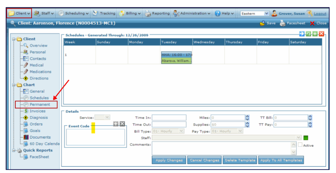
Task: Open the Administration menu
Action: [192, 14]
